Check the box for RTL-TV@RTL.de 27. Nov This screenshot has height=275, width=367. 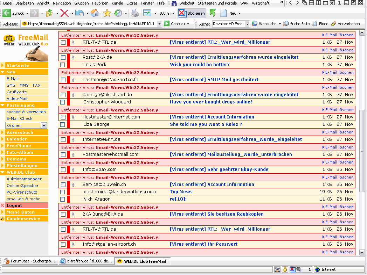click(x=63, y=43)
